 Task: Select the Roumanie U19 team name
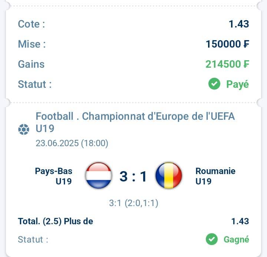pyautogui.click(x=215, y=176)
